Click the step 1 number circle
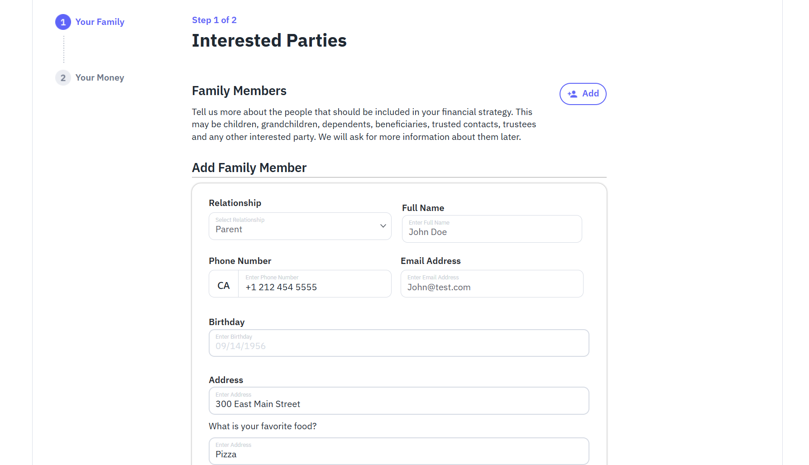This screenshot has width=809, height=465. pos(63,22)
